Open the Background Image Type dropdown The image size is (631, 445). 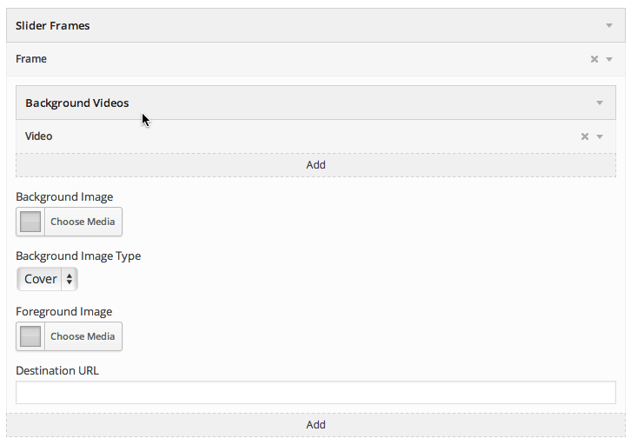point(47,279)
